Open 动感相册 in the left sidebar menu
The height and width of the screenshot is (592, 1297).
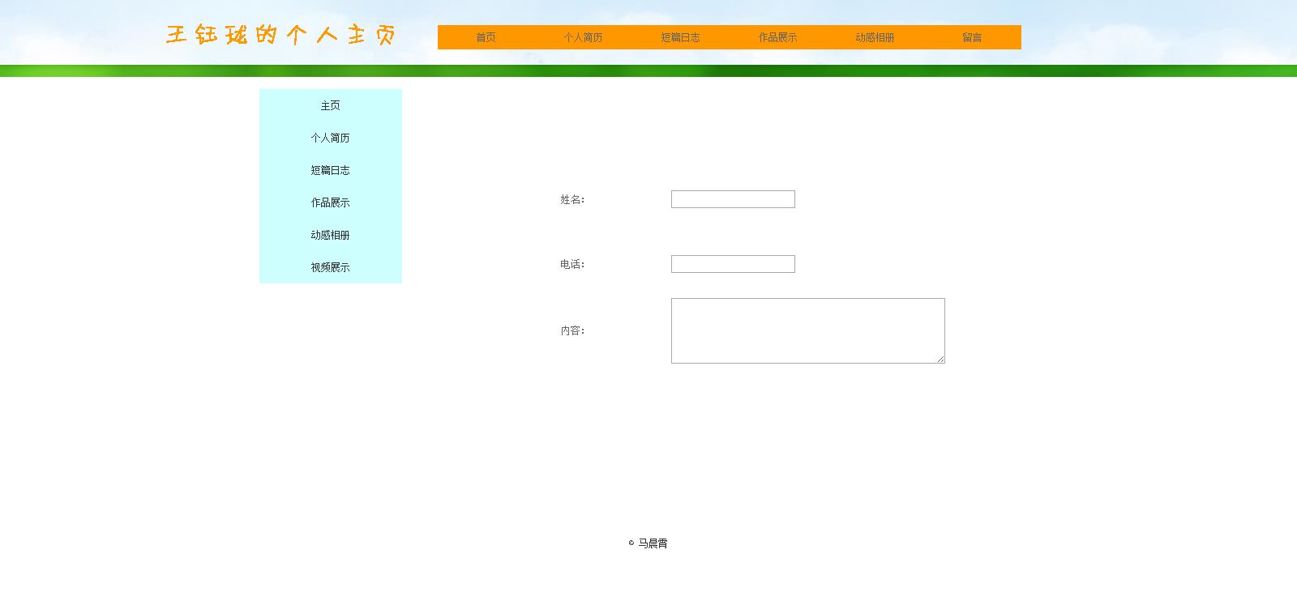pos(330,235)
